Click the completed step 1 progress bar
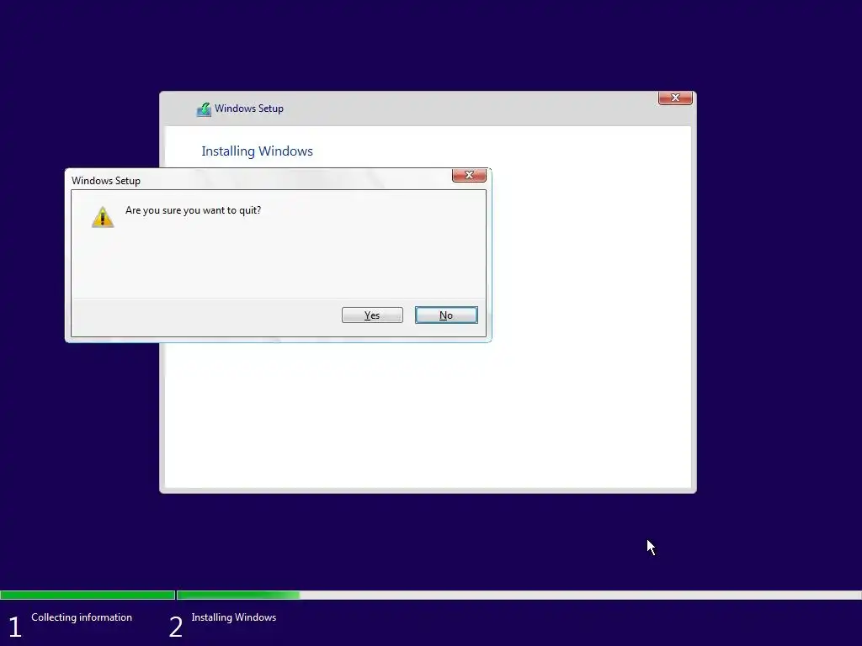The image size is (862, 646). [88, 595]
